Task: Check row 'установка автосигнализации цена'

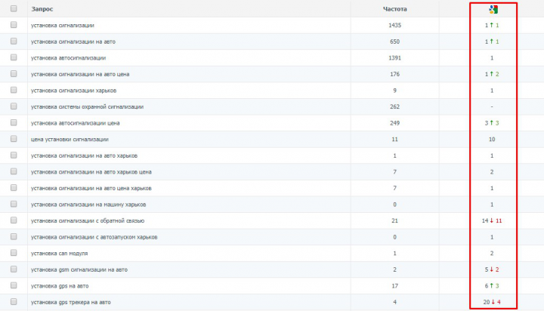Action: point(14,122)
